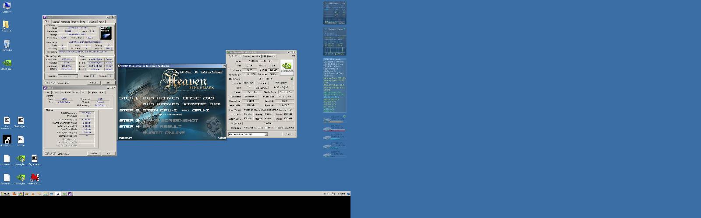This screenshot has height=218, width=701.
Task: Click Close button in GPU-Z
Action: 289,134
